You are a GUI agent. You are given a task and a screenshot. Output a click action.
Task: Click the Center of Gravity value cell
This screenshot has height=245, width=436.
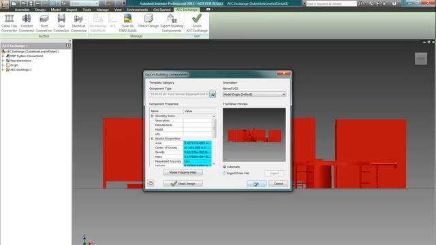pyautogui.click(x=198, y=148)
